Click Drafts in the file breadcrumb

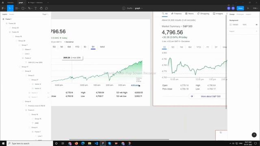coord(130,8)
